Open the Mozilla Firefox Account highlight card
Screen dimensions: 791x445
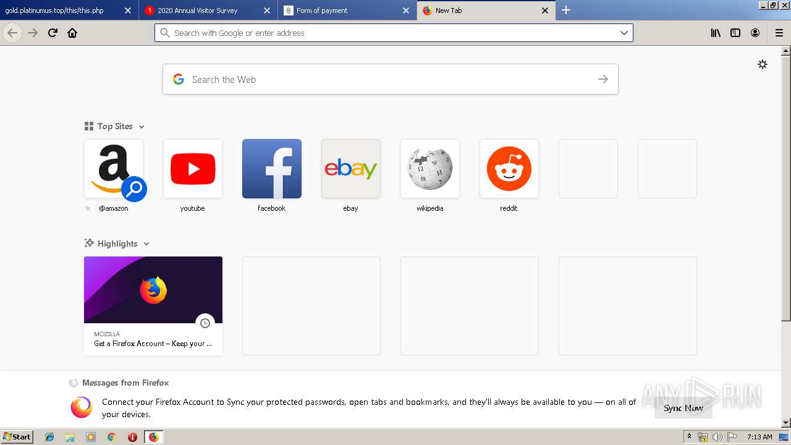tap(153, 306)
